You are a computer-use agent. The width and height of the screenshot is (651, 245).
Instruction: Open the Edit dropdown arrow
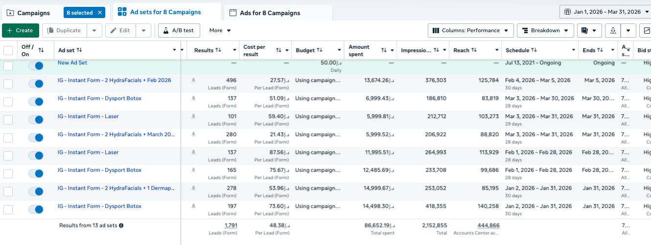(143, 30)
